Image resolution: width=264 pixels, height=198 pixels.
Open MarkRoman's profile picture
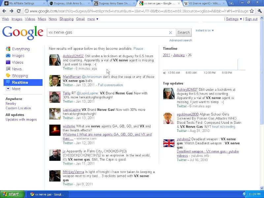pyautogui.click(x=55, y=81)
